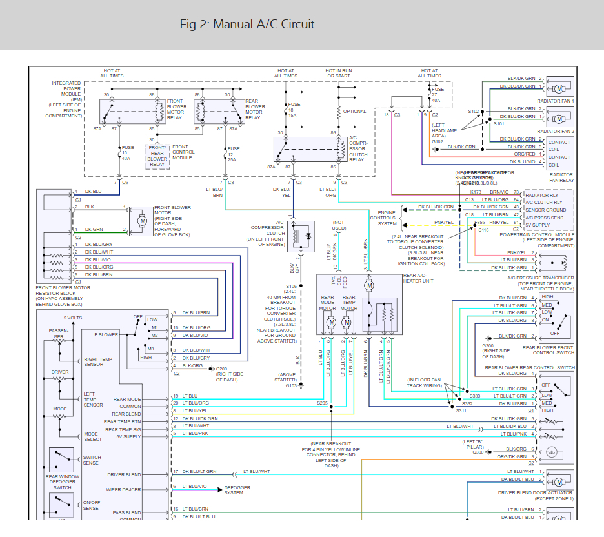The width and height of the screenshot is (604, 537).
Task: Click the Engine Controls System label
Action: coord(383,218)
